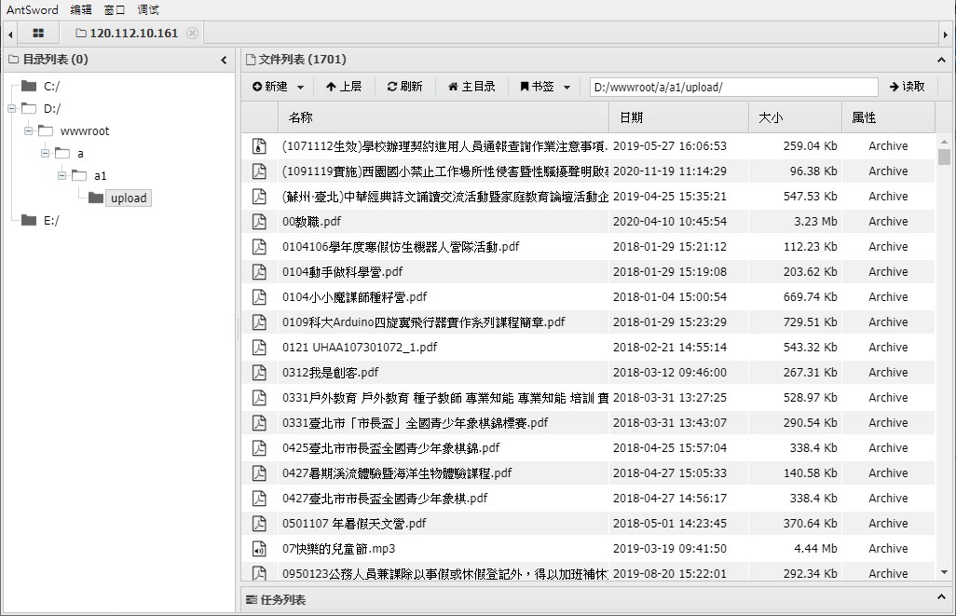Click the 任务列表 panel header
The width and height of the screenshot is (956, 616).
click(x=597, y=599)
